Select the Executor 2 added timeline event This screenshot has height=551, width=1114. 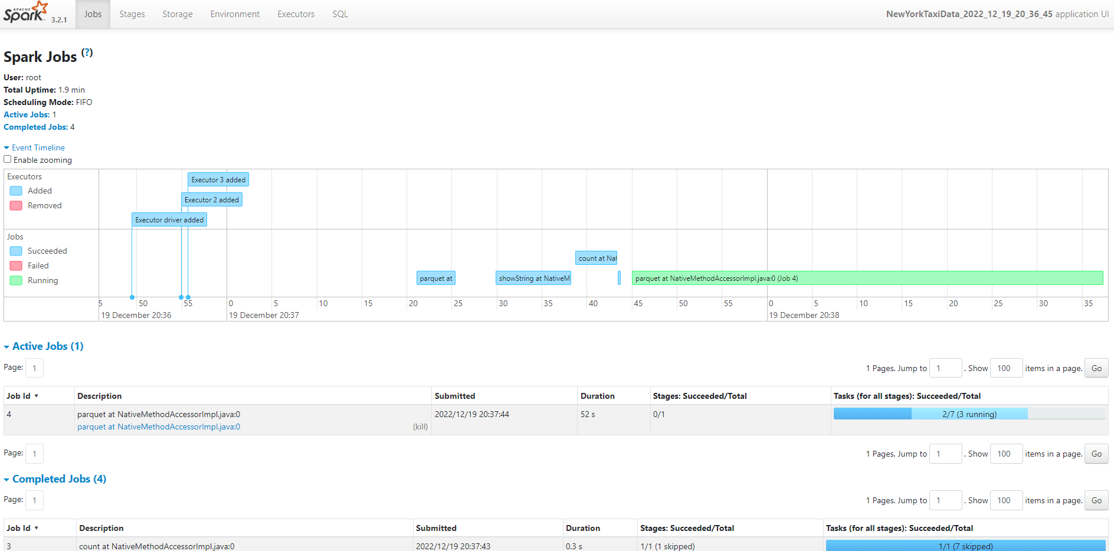pos(212,200)
